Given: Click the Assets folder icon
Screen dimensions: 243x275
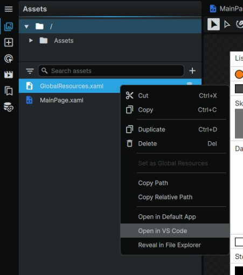Looking at the screenshot, I should [x=44, y=40].
